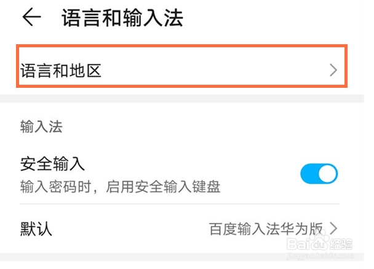This screenshot has height=269, width=374.
Task: Tap empty header space right of title
Action: tap(277, 18)
